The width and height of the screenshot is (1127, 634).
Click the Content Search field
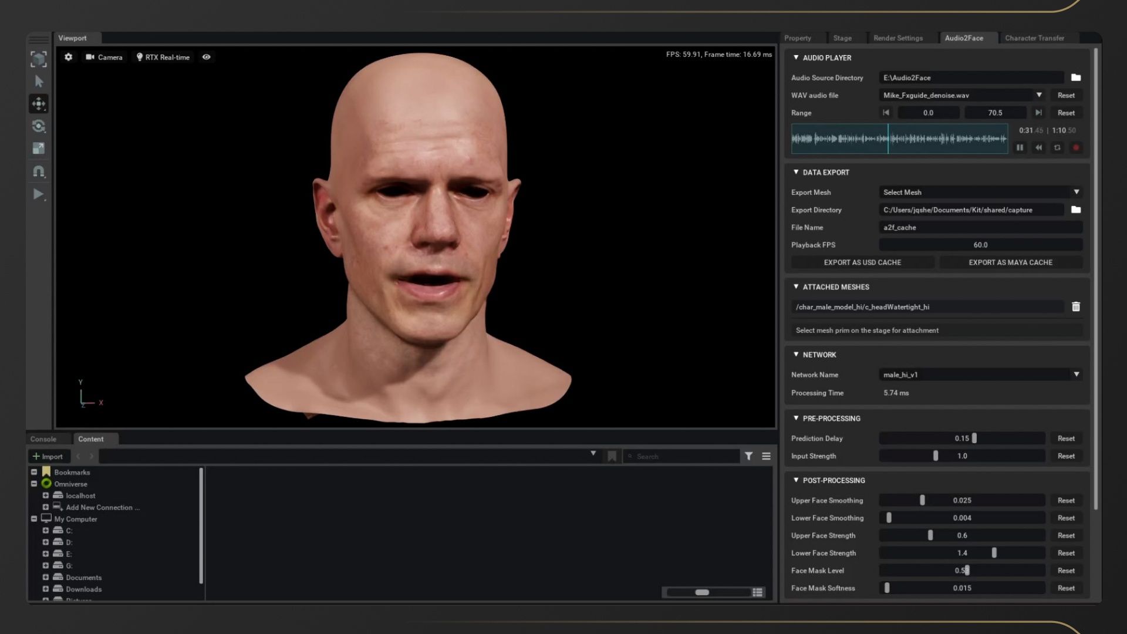681,456
